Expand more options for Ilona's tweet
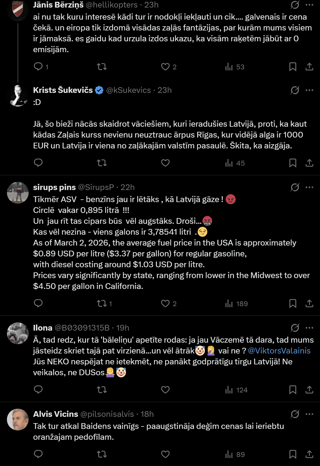This screenshot has height=466, width=320. click(309, 328)
